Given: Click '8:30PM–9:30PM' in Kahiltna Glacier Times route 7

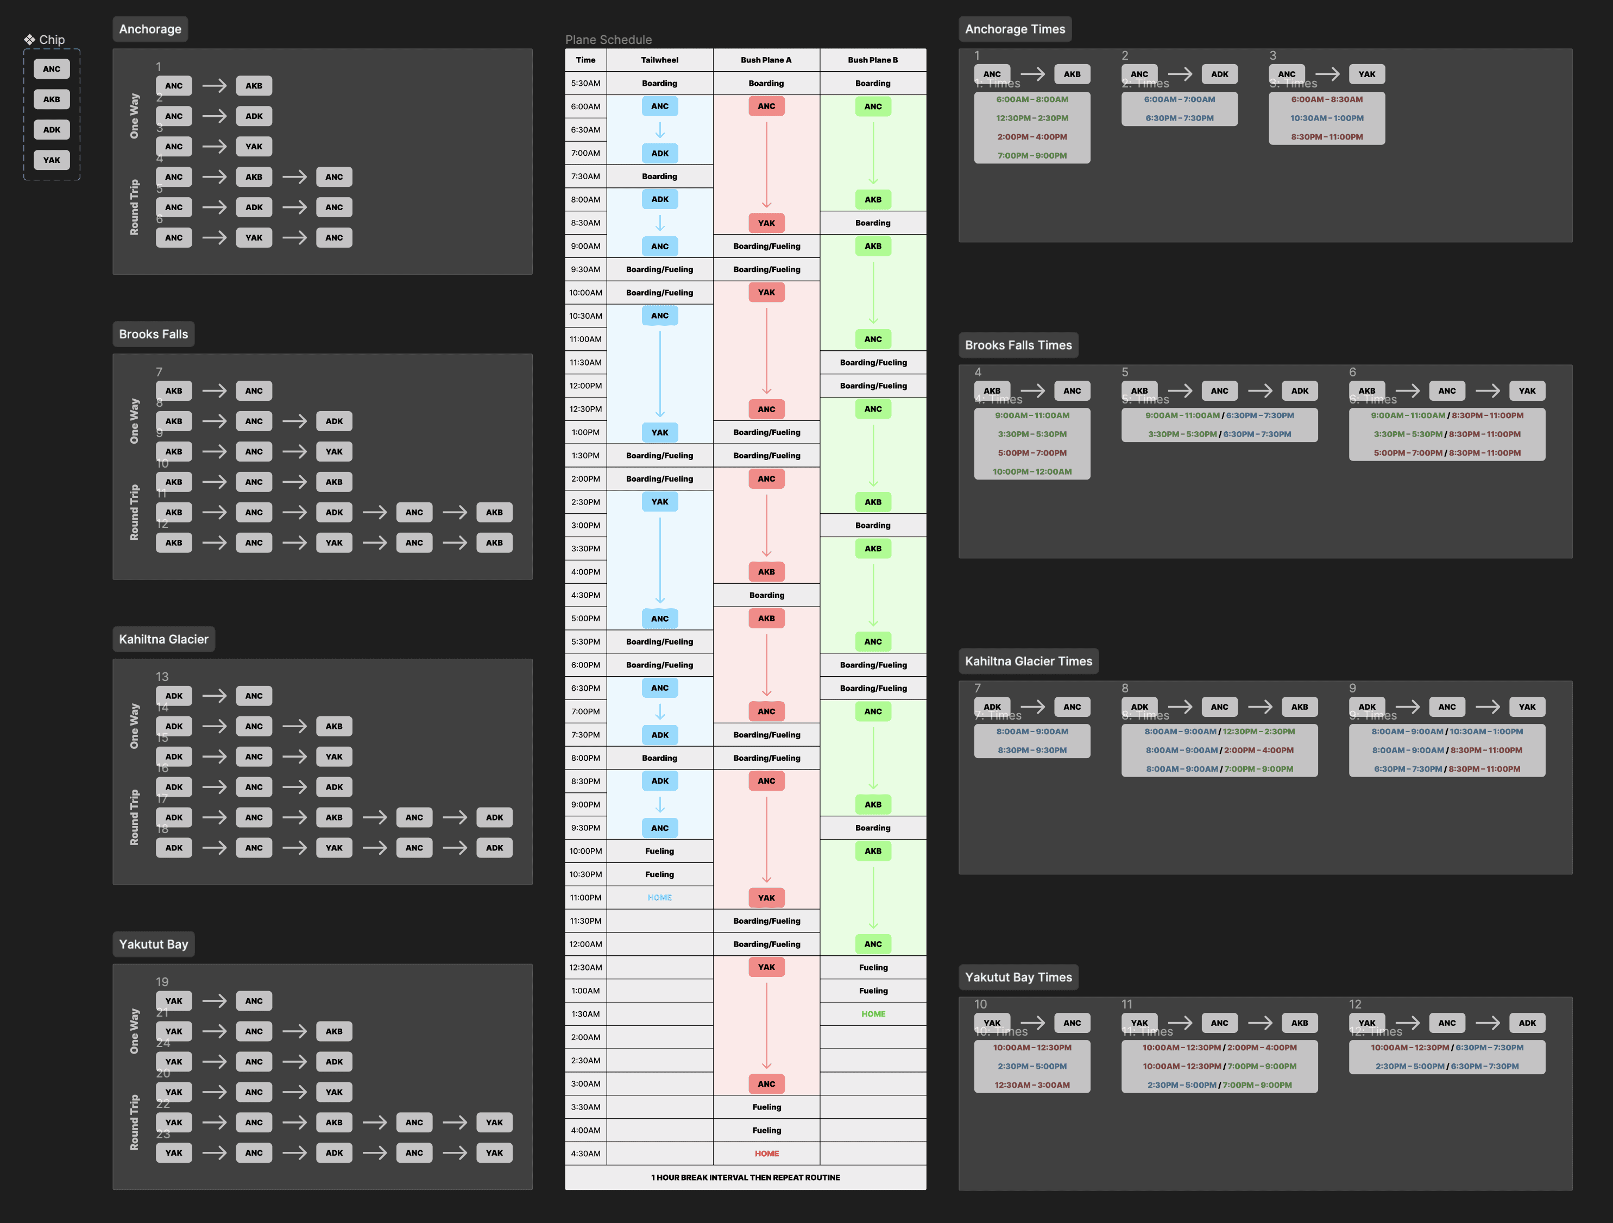Looking at the screenshot, I should click(x=1032, y=751).
